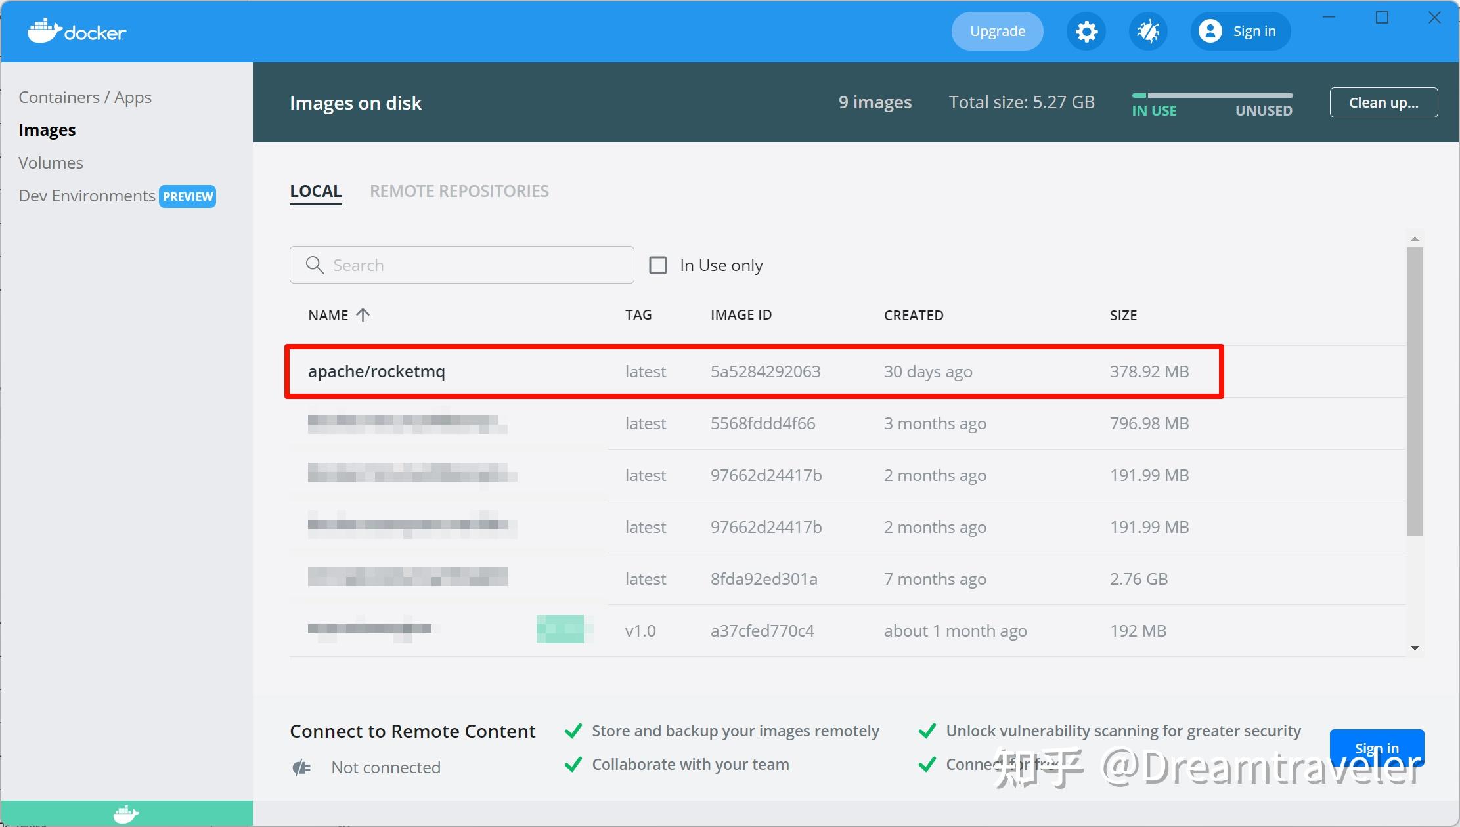Click the search magnifier icon
1460x827 pixels.
[x=315, y=265]
